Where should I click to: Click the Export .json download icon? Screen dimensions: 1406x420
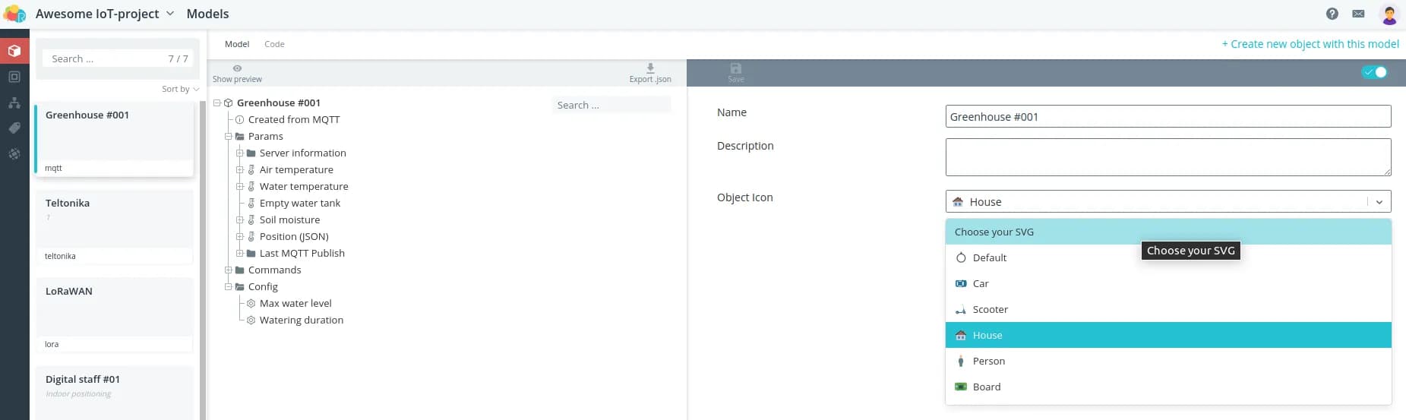(x=650, y=68)
